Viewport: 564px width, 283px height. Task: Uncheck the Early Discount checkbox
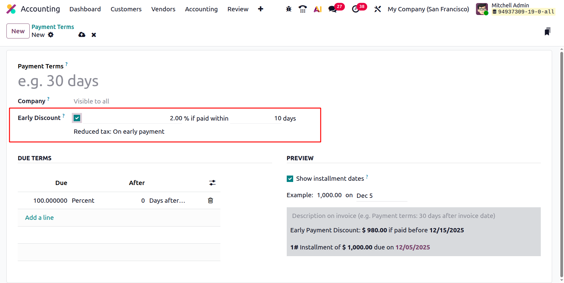tap(77, 118)
